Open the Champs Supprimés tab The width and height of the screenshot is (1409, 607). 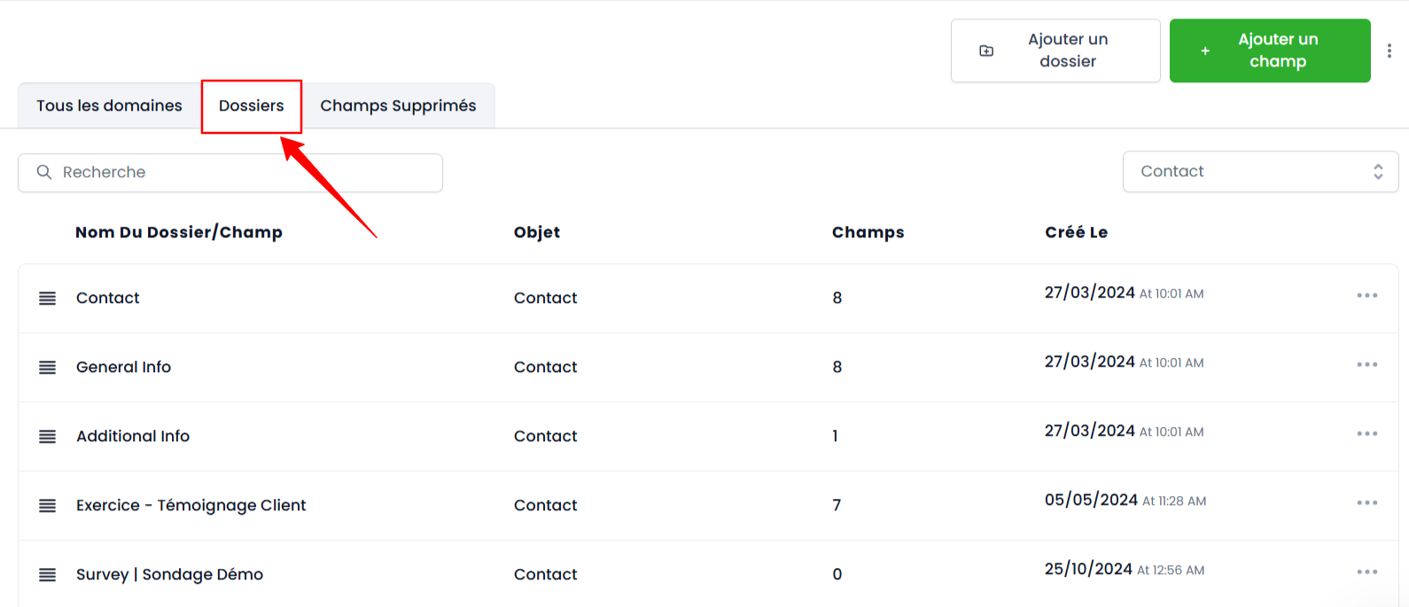tap(398, 105)
